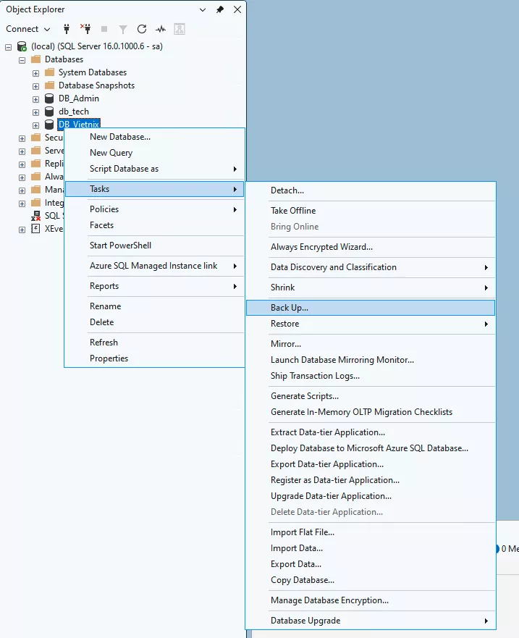Choose Generate Scripts...
The height and width of the screenshot is (638, 519).
coord(371,396)
